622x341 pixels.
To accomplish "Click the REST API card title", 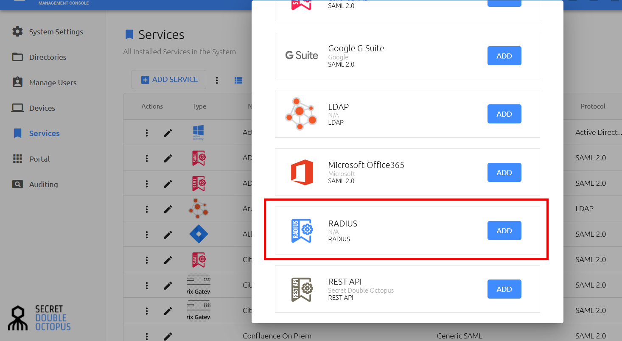I will coord(345,282).
